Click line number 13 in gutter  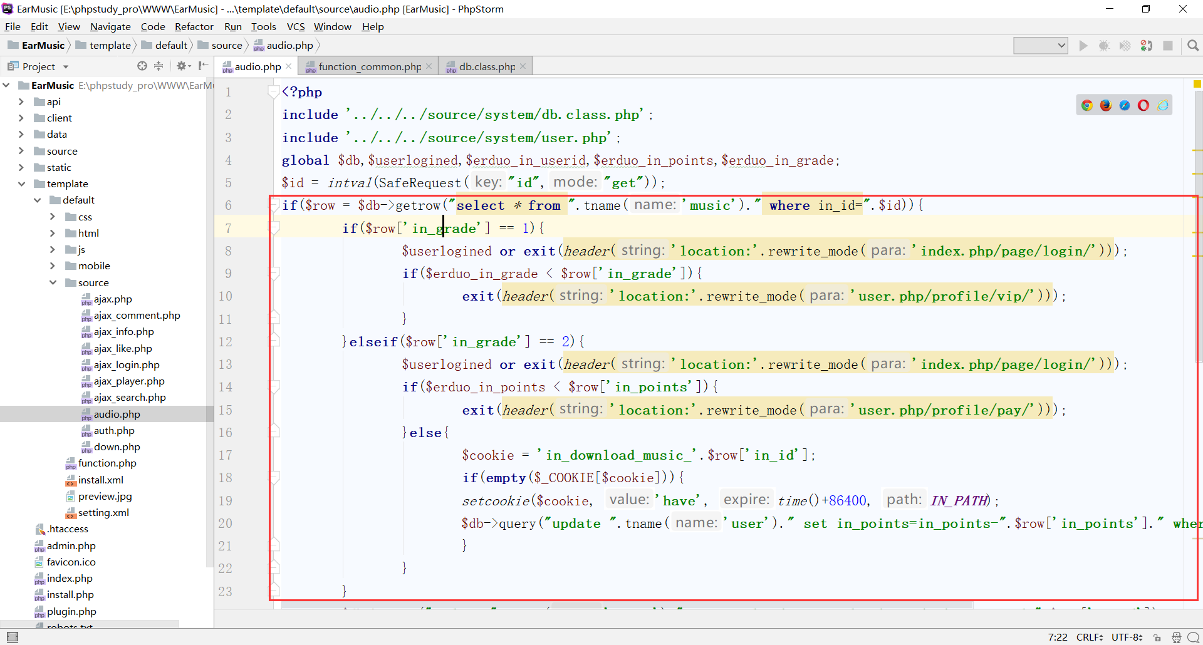tap(225, 364)
